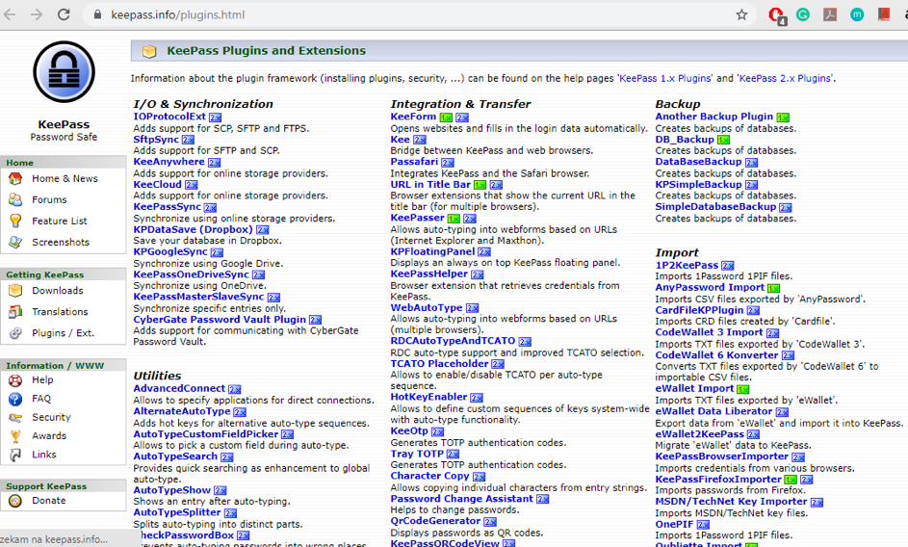
Task: Click the Donate coin icon
Action: (x=15, y=501)
